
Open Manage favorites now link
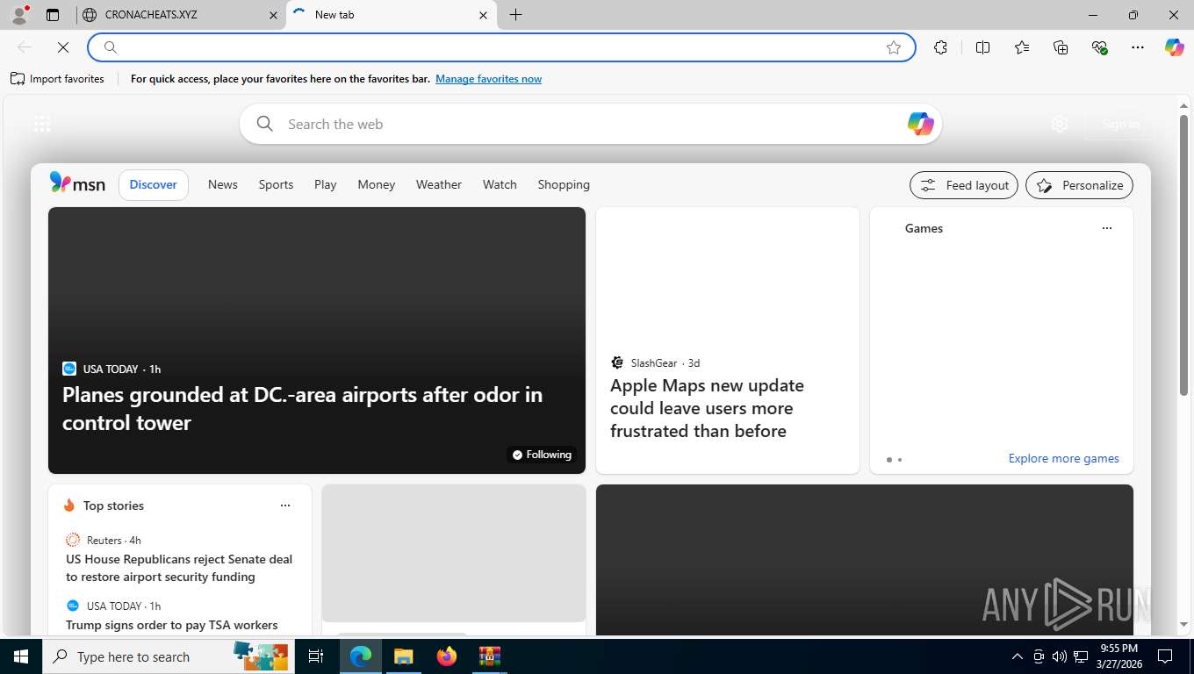point(488,79)
